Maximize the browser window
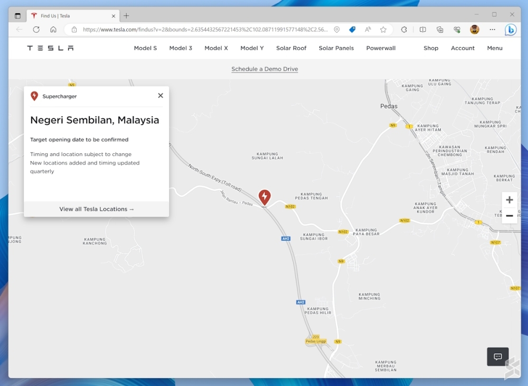 (494, 14)
